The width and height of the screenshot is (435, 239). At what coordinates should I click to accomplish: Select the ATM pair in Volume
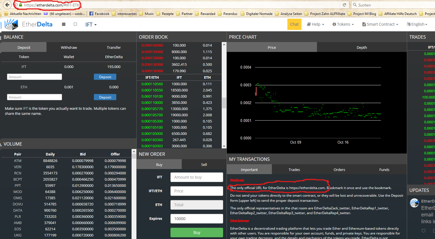click(18, 161)
